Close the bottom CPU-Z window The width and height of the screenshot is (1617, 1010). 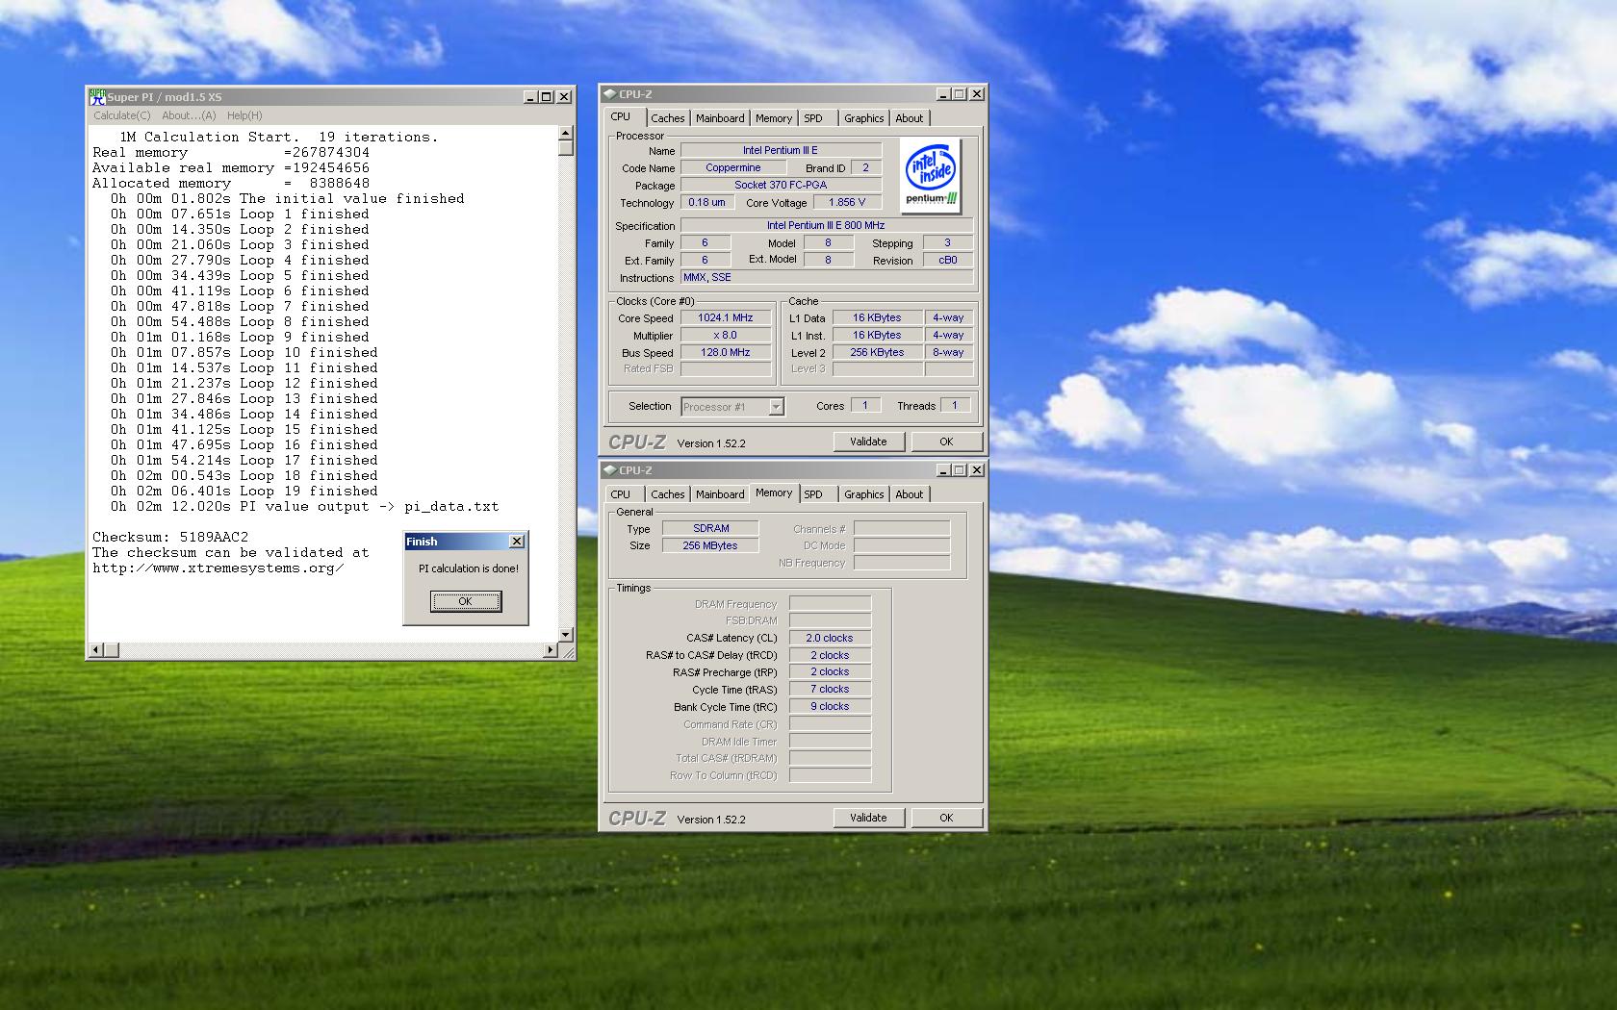(x=977, y=470)
